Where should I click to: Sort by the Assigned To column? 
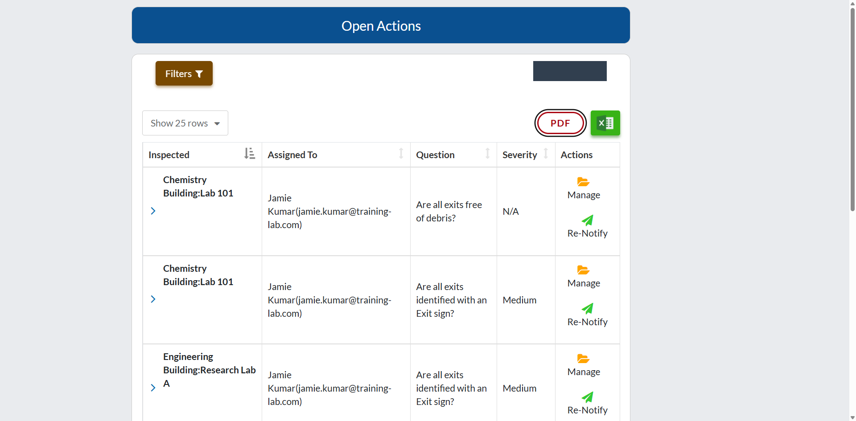click(336, 155)
